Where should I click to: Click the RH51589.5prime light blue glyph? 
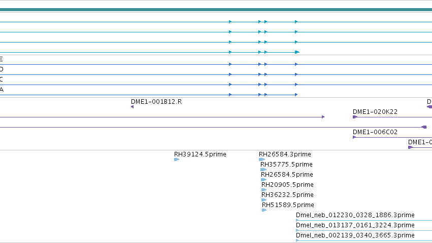(x=264, y=210)
